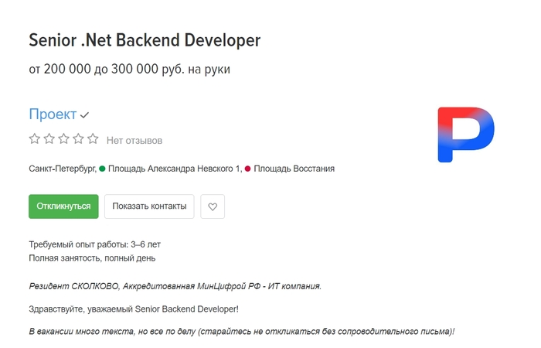The height and width of the screenshot is (348, 541).
Task: Click the Площадь Восстания station name
Action: pos(294,168)
